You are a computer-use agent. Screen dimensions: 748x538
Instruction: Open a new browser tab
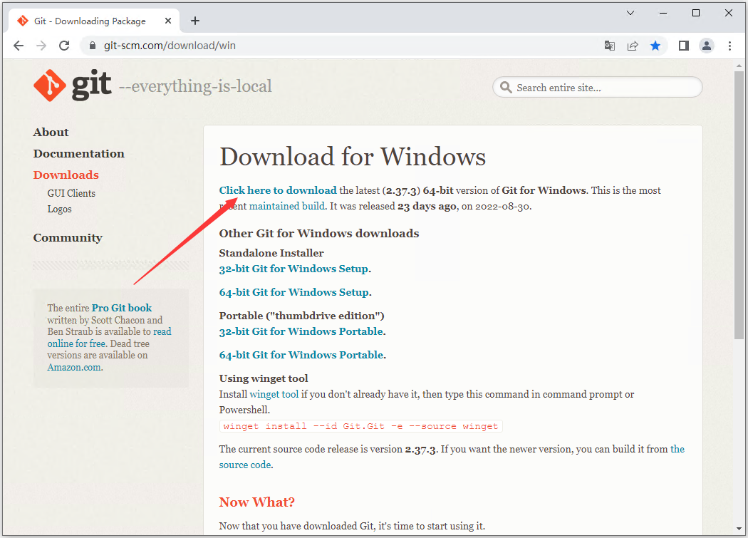point(194,21)
